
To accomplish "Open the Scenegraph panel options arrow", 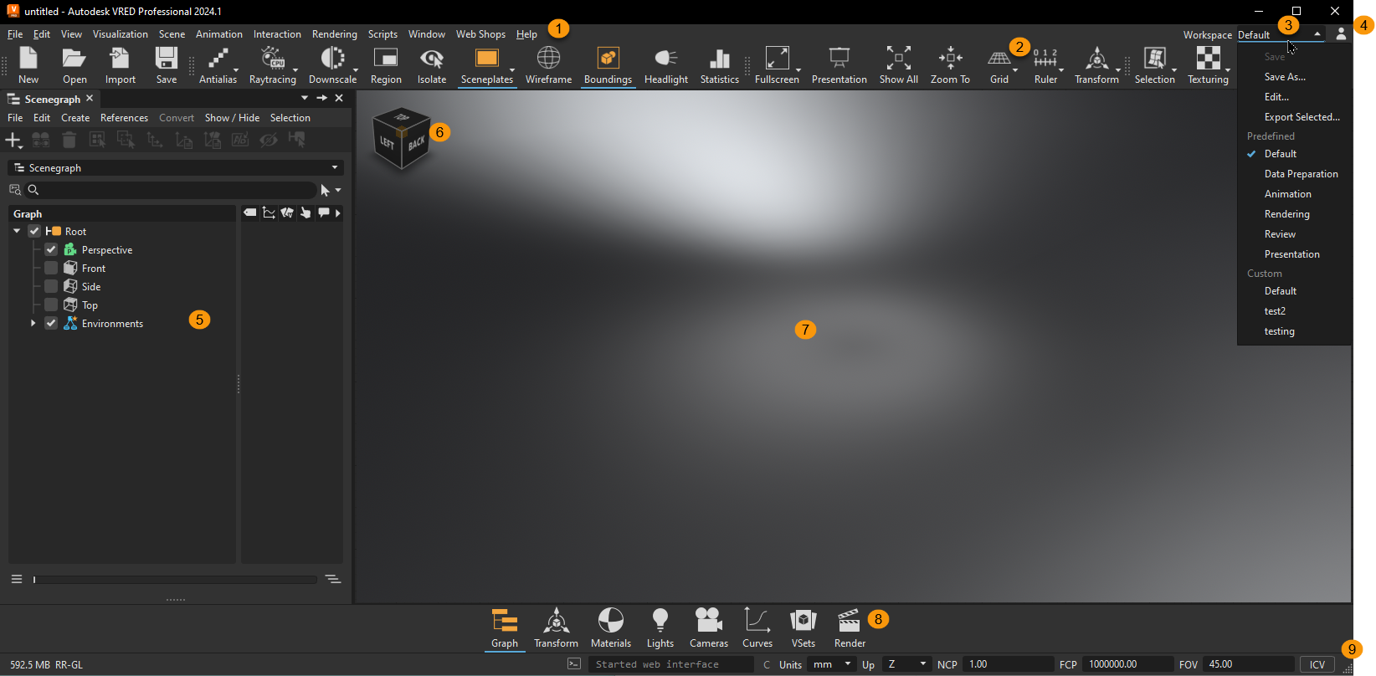I will 305,98.
